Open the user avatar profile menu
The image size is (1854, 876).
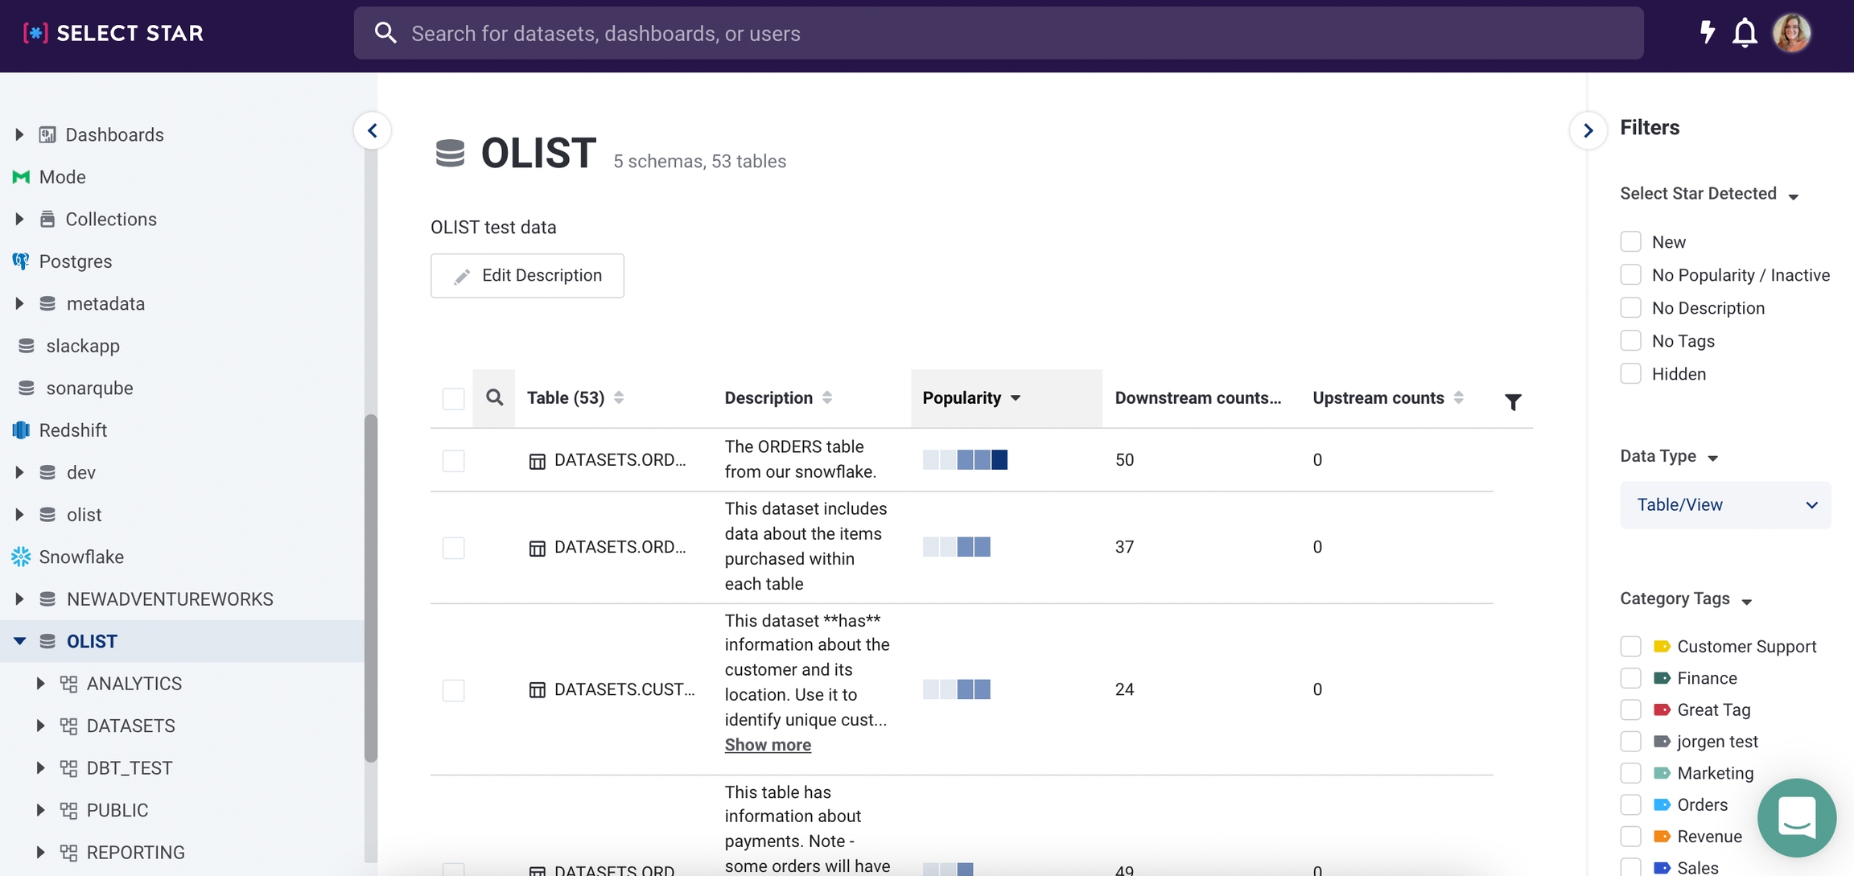1791,33
